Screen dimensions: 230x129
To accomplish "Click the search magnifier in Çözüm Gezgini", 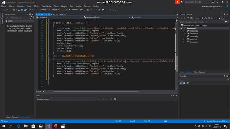I will [x=226, y=22].
